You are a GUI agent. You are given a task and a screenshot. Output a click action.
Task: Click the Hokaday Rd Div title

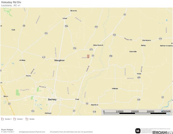(x=11, y=2)
